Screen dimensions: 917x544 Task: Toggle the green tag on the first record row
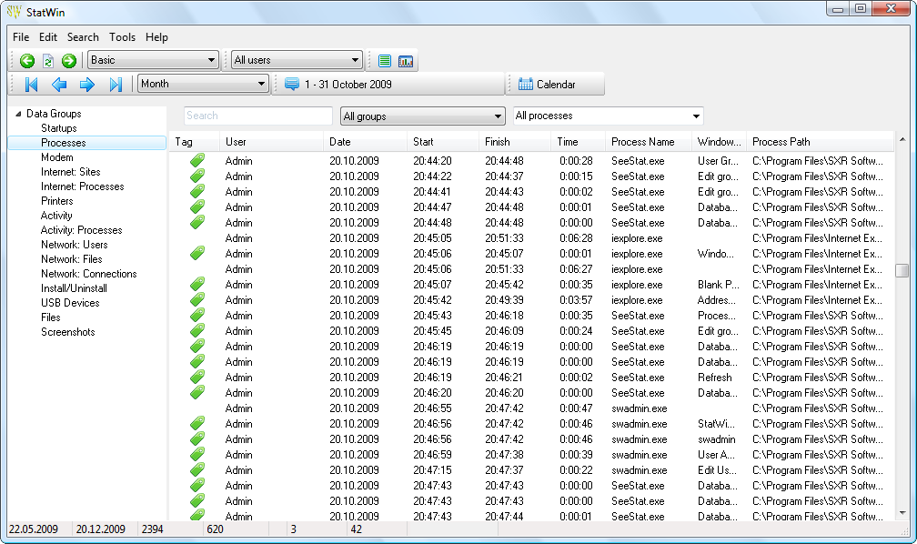coord(196,161)
